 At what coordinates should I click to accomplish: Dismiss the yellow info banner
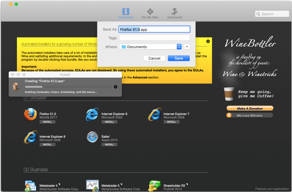point(208,41)
